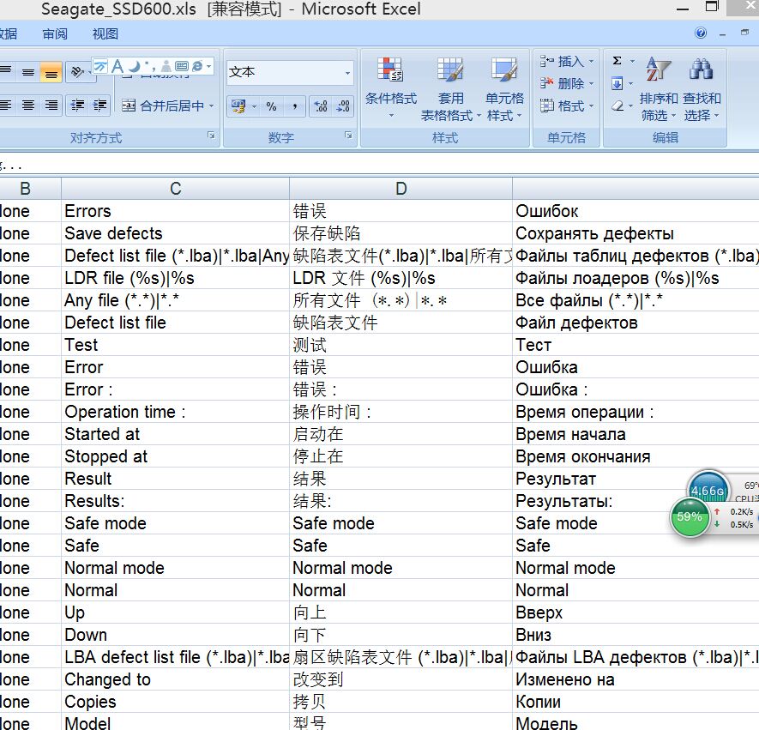The height and width of the screenshot is (730, 759).
Task: Open the text orientation tool
Action: [78, 73]
